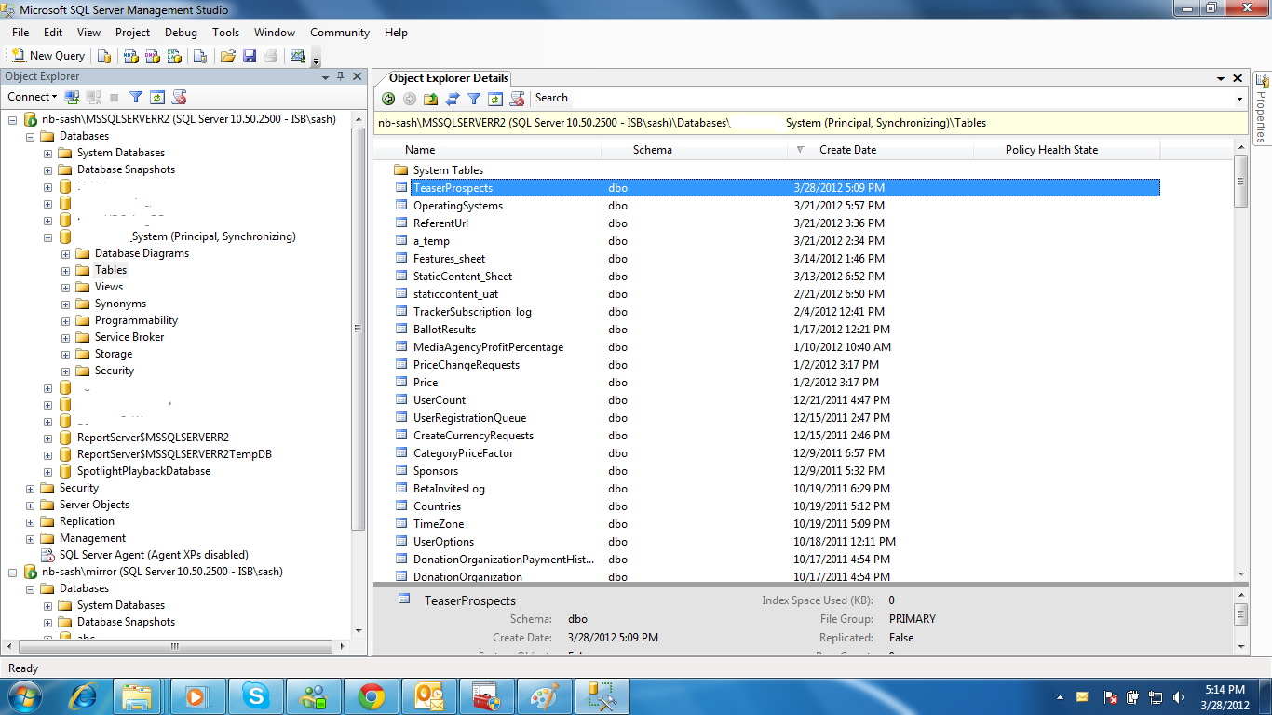Open a Database Engine Query

tap(104, 56)
